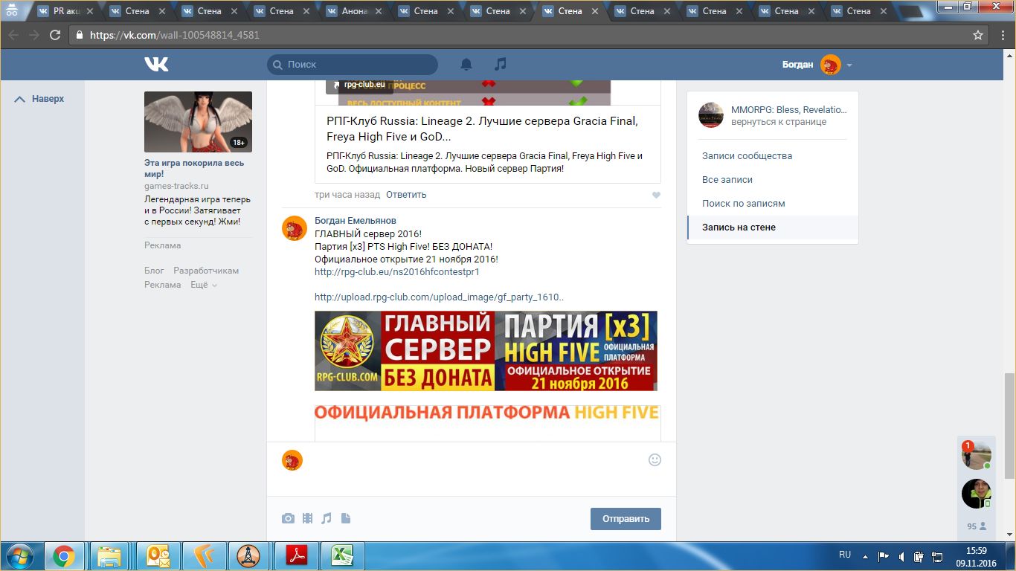Open the music note icon in header
1016x571 pixels.
[501, 65]
